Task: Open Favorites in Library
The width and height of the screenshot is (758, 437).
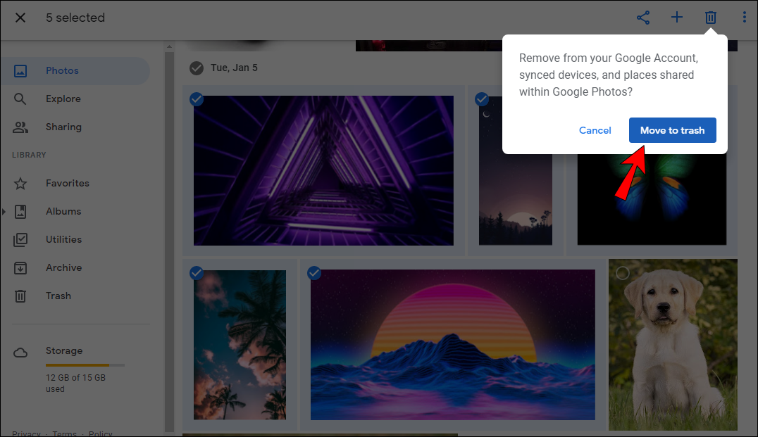Action: point(68,183)
